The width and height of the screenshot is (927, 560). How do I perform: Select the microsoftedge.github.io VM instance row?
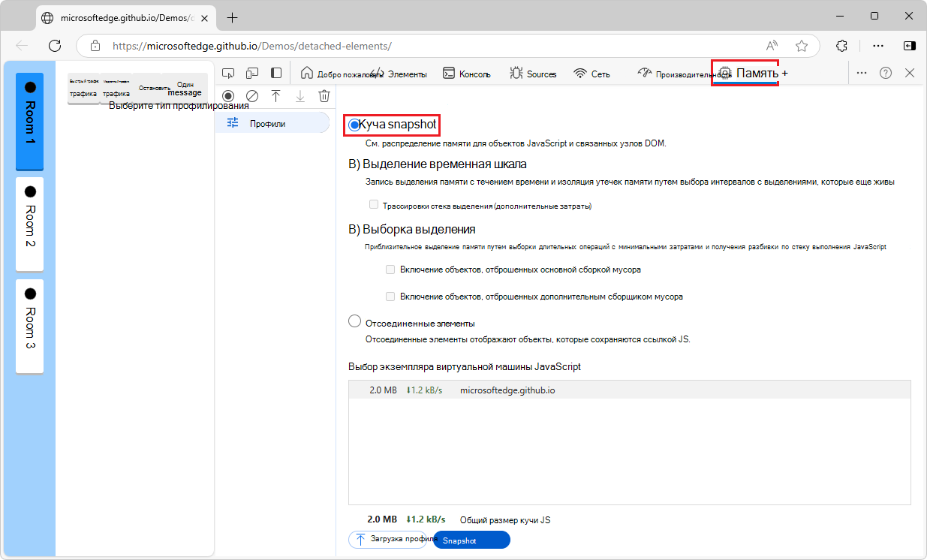pos(629,390)
